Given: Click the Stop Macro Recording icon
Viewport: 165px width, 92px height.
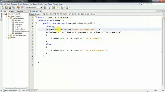Looking at the screenshot, I should (88, 14).
